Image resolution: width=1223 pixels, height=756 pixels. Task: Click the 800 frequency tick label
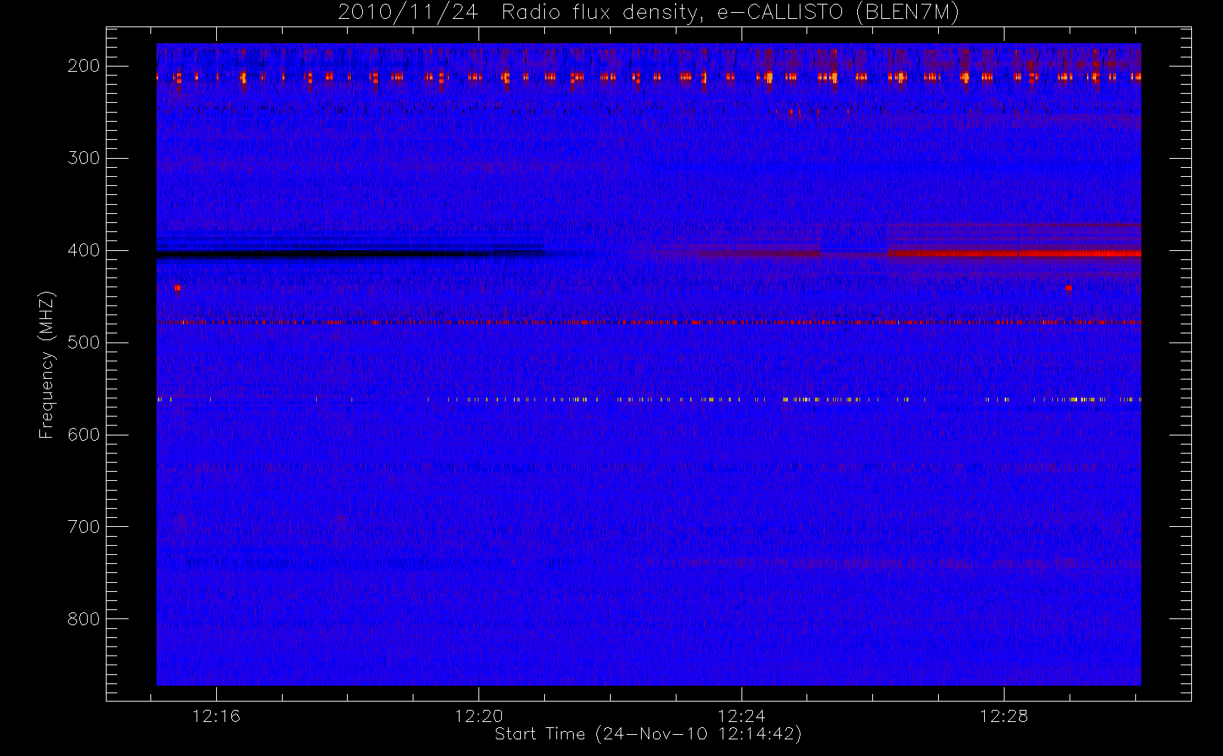(83, 619)
